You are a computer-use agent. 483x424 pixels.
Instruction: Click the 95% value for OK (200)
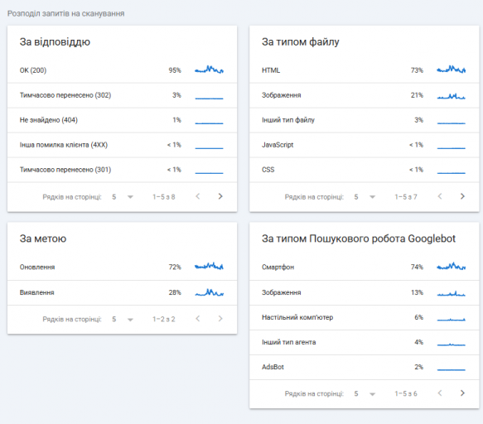175,70
